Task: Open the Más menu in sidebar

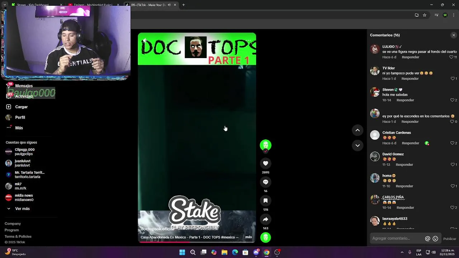Action: [14, 128]
